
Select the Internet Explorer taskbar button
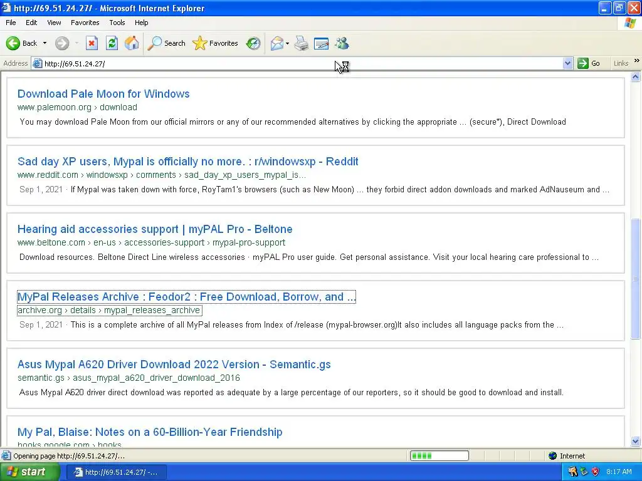116,472
